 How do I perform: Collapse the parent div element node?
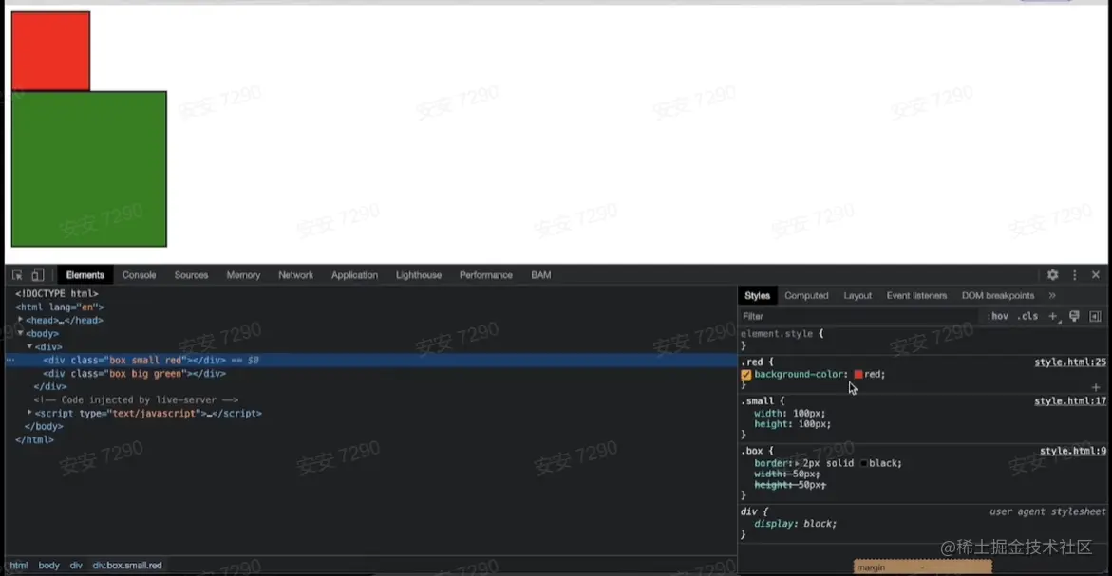click(x=29, y=346)
